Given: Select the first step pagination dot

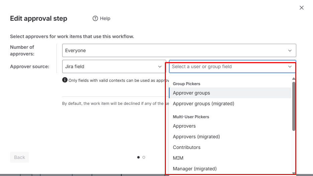Looking at the screenshot, I should 138,157.
